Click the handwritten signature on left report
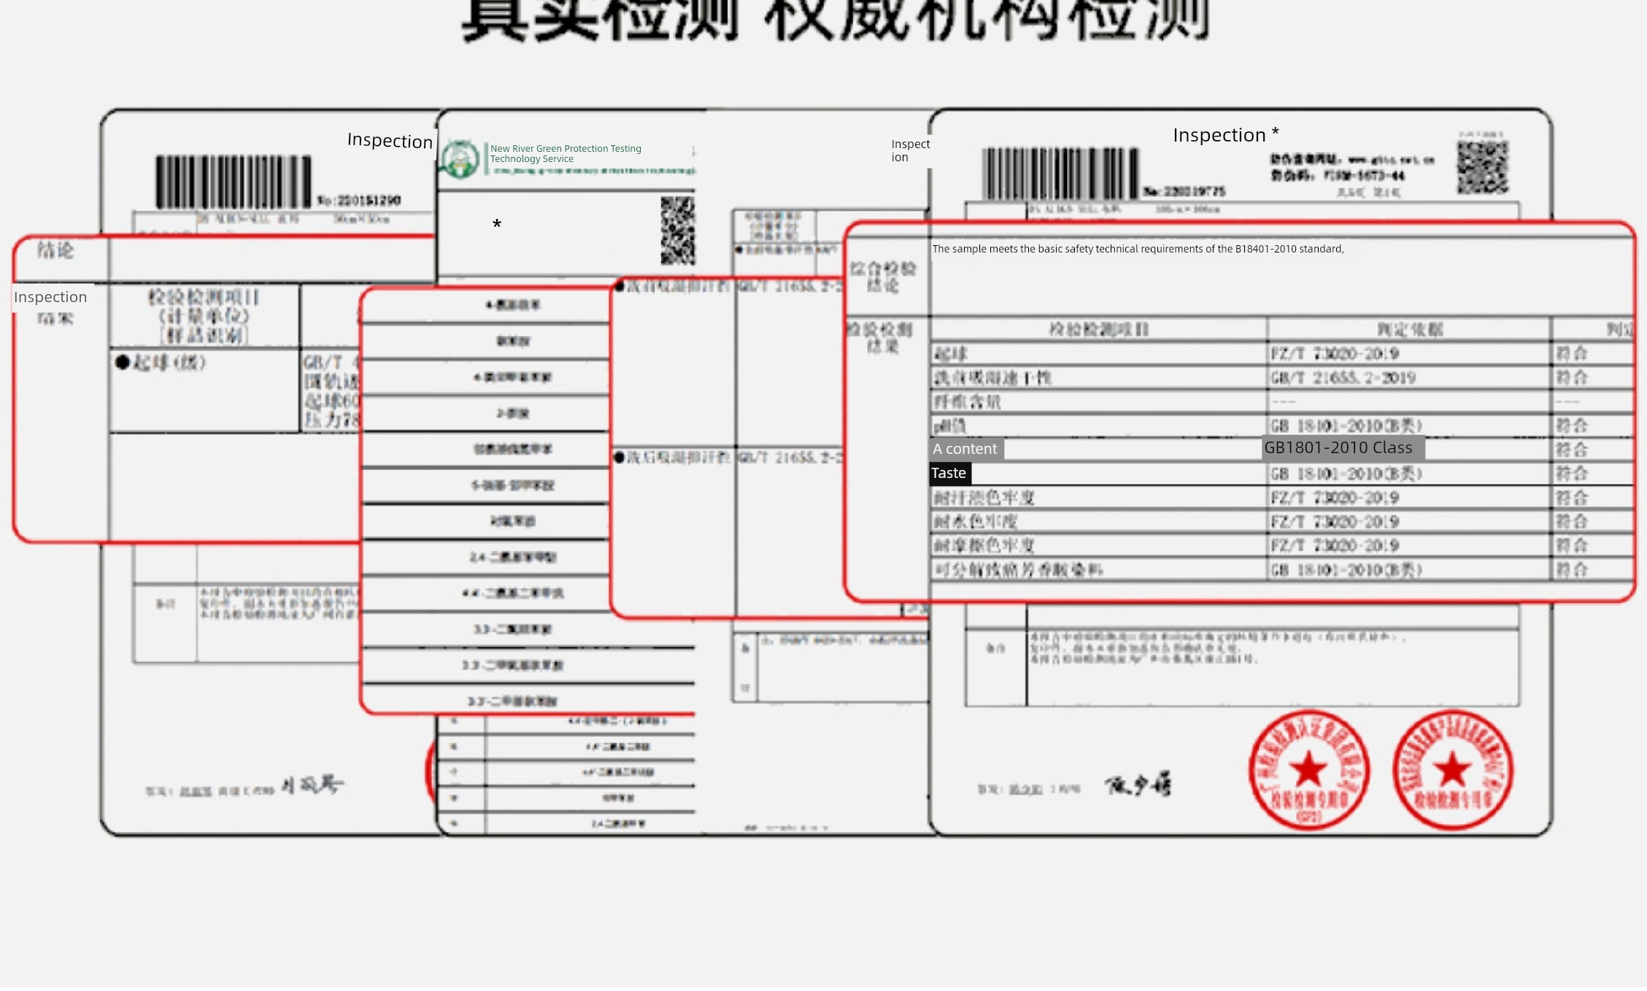The height and width of the screenshot is (991, 1647). click(x=312, y=785)
